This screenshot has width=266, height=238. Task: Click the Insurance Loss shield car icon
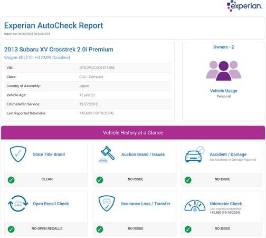click(107, 204)
